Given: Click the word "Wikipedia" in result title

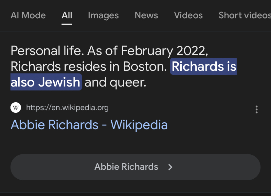Looking at the screenshot, I should click(139, 125).
